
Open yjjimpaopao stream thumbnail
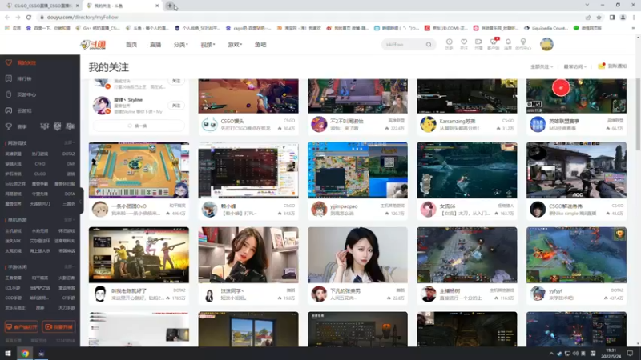coord(357,170)
